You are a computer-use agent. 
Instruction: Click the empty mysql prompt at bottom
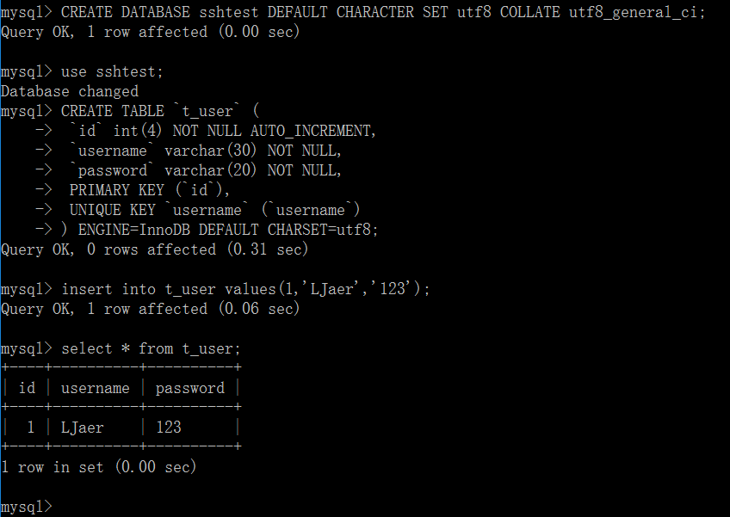(27, 507)
